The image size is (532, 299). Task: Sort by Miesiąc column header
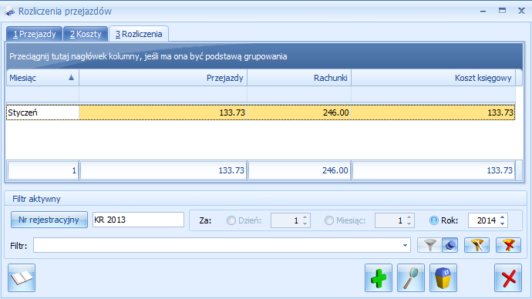point(42,78)
